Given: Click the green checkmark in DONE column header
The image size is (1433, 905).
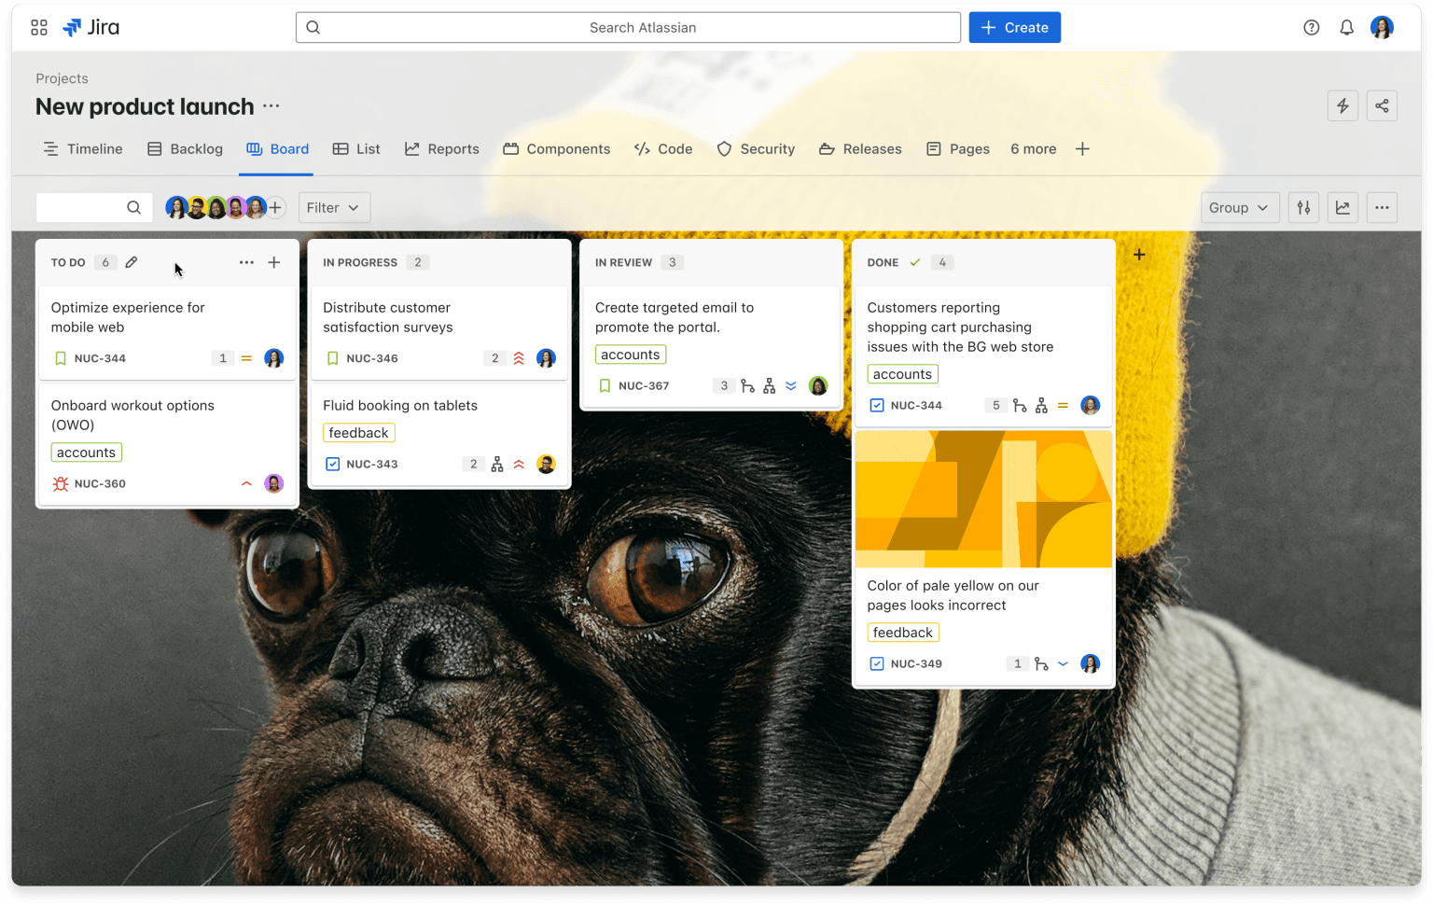Looking at the screenshot, I should [915, 262].
